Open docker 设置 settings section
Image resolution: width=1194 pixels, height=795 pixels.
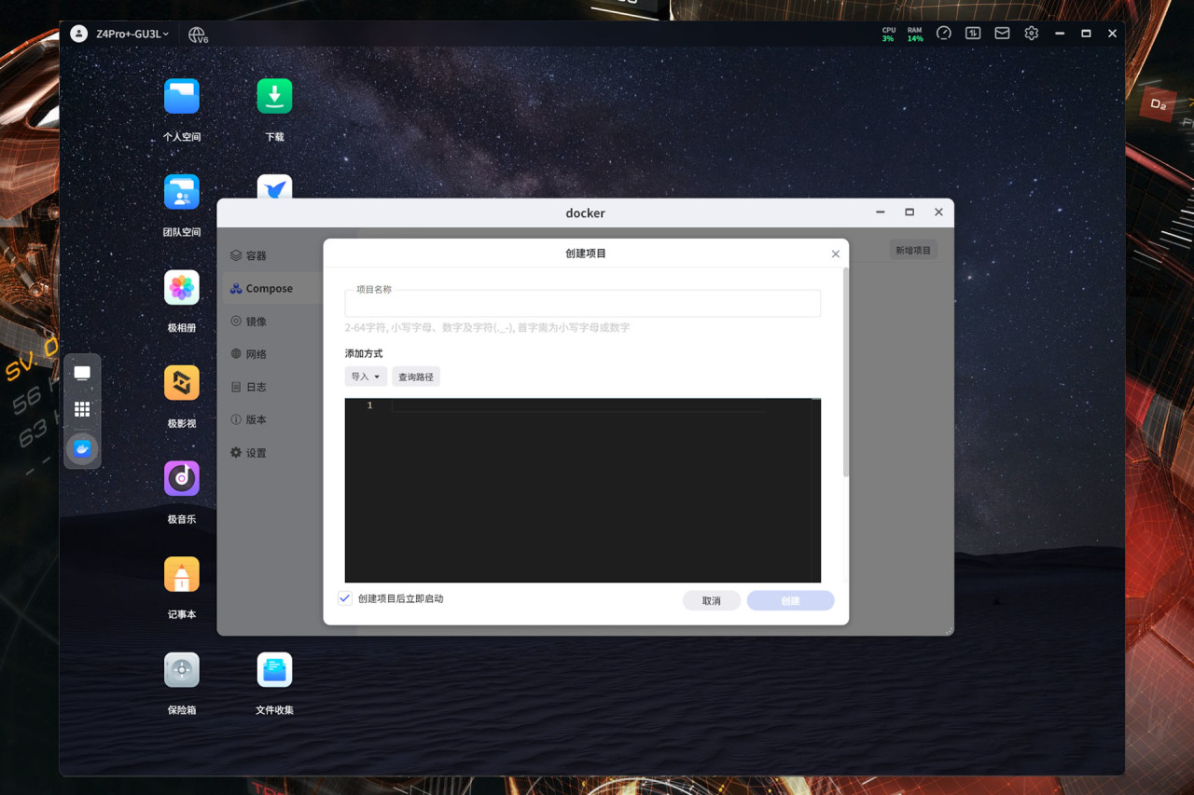[256, 453]
